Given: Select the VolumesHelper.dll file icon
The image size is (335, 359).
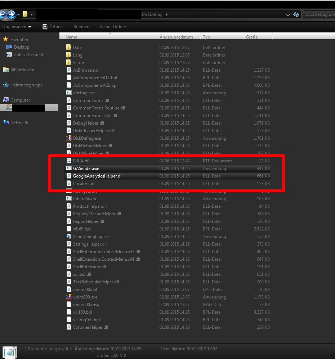Looking at the screenshot, I should (69, 327).
